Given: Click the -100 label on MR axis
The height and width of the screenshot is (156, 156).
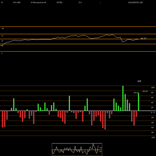Looking at the screenshot, I should pyautogui.click(x=153, y=138).
